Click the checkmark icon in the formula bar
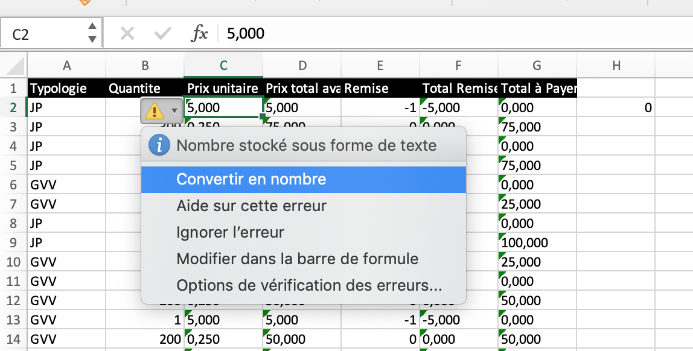693x351 pixels. click(161, 33)
